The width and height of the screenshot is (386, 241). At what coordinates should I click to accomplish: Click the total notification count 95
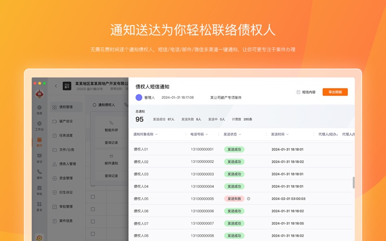139,119
